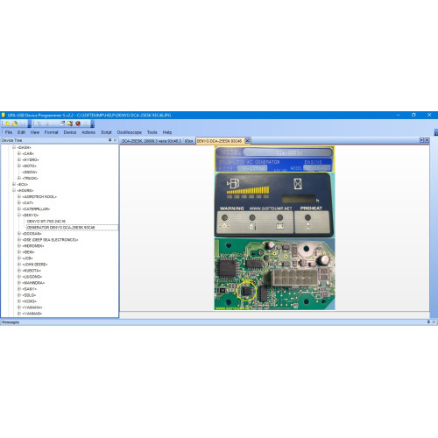Click the new file toolbar icon

(x=7, y=124)
